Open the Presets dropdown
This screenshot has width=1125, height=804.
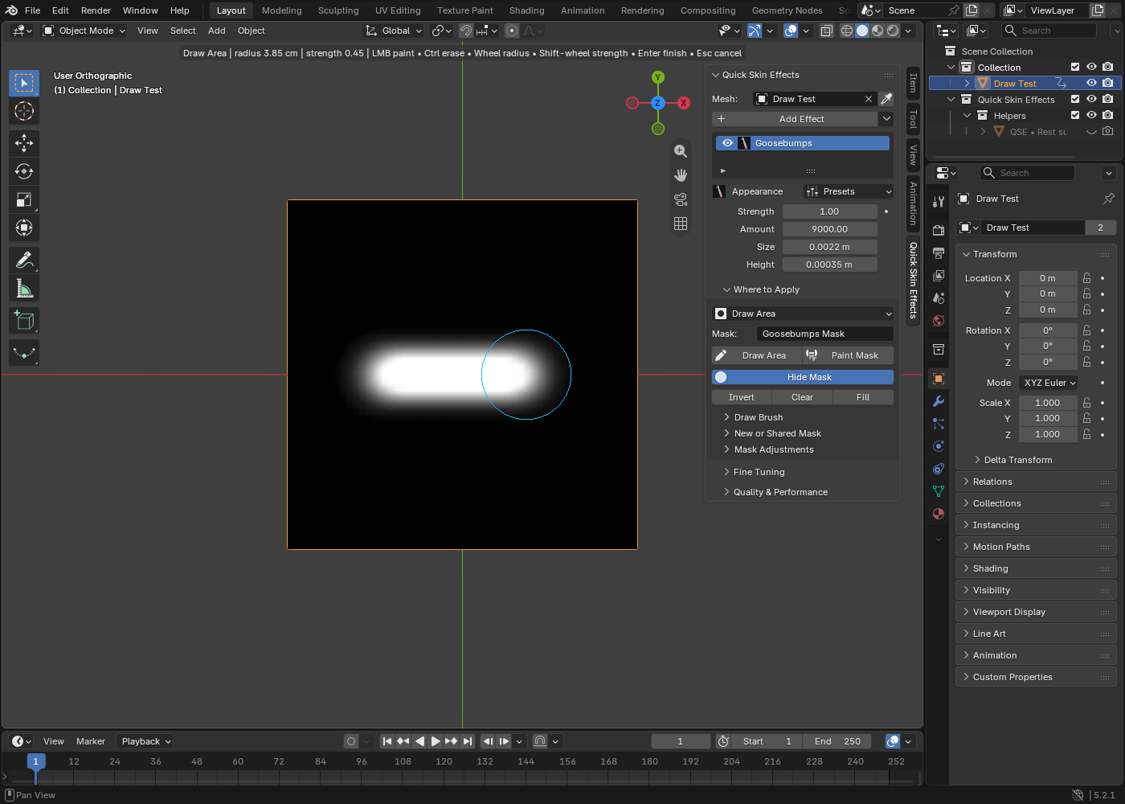pyautogui.click(x=848, y=191)
